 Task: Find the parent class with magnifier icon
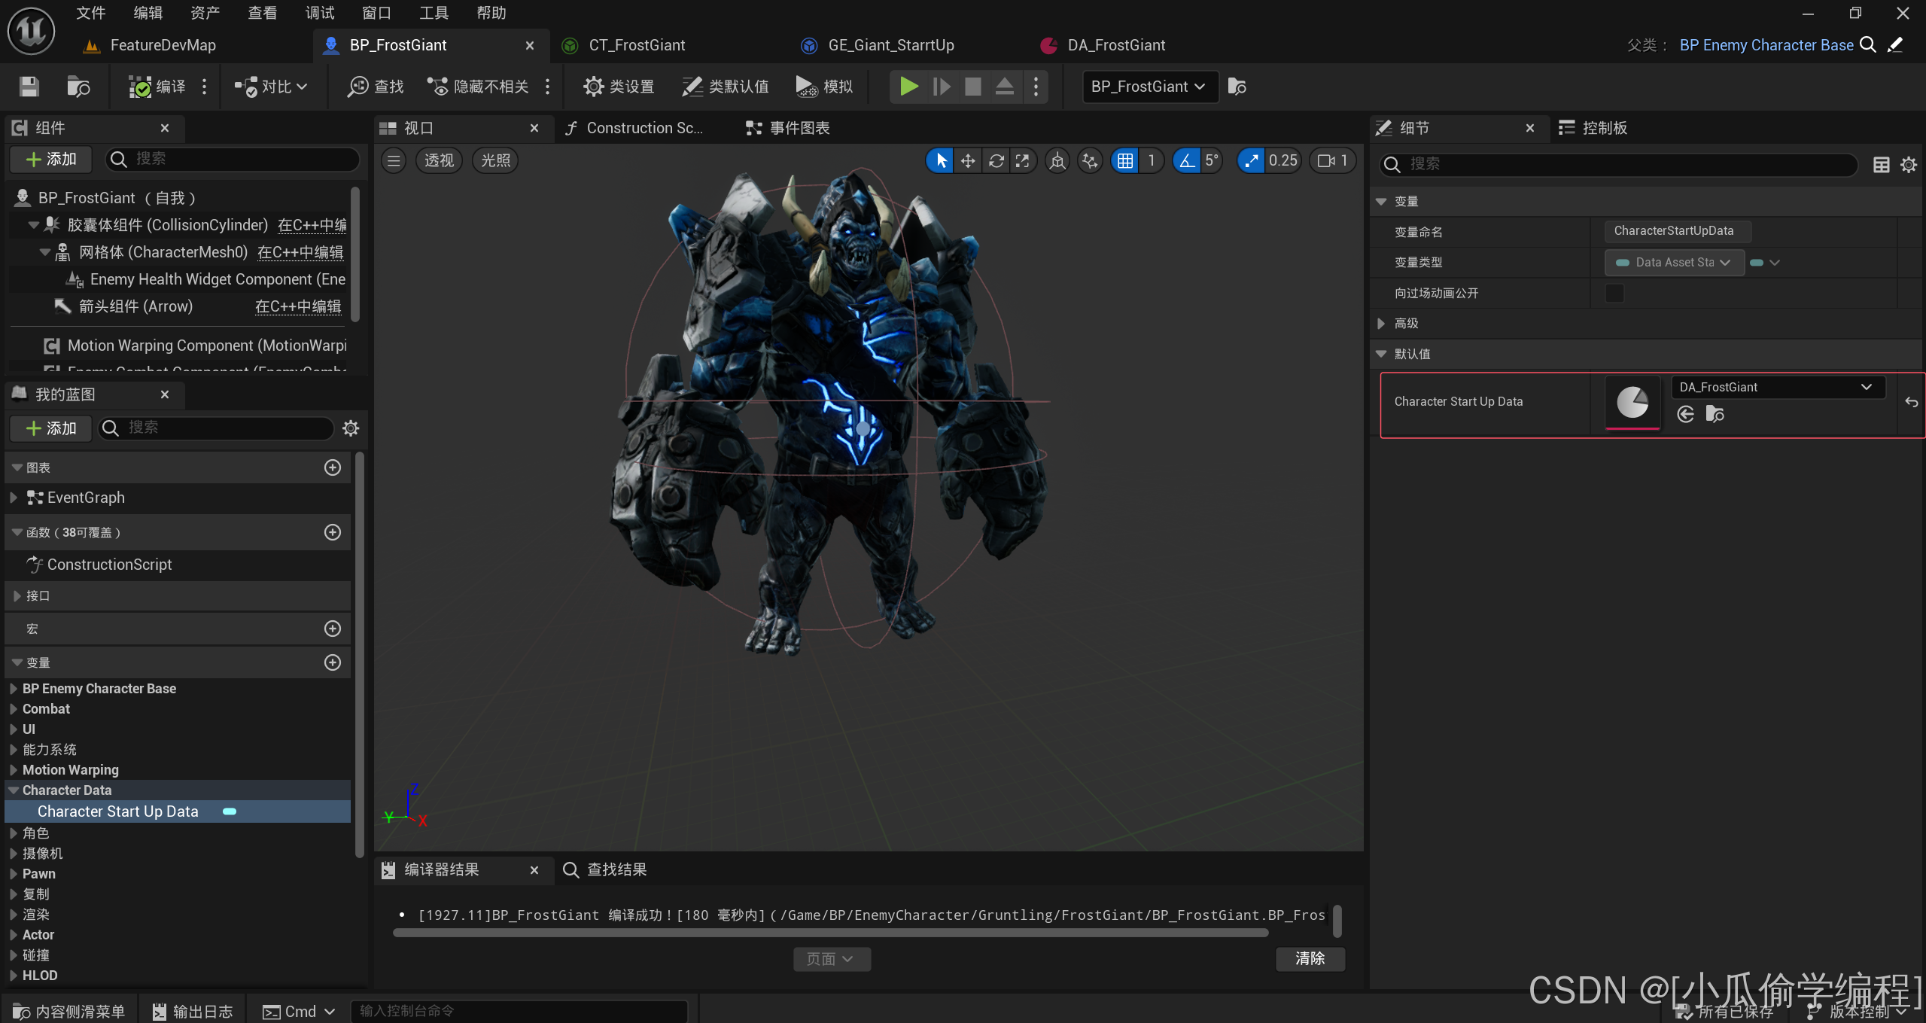point(1868,44)
